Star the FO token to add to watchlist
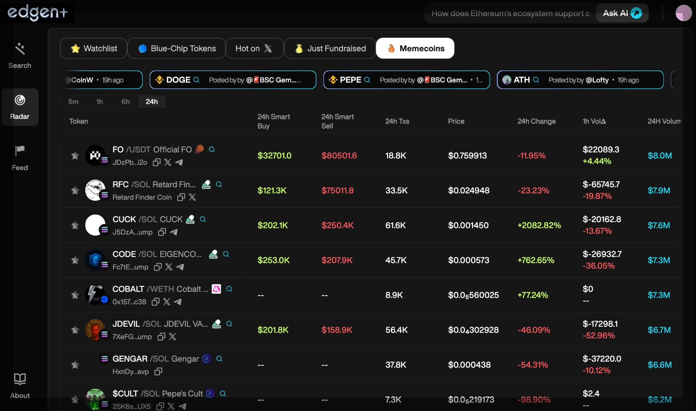Viewport: 696px width, 411px height. coord(75,155)
